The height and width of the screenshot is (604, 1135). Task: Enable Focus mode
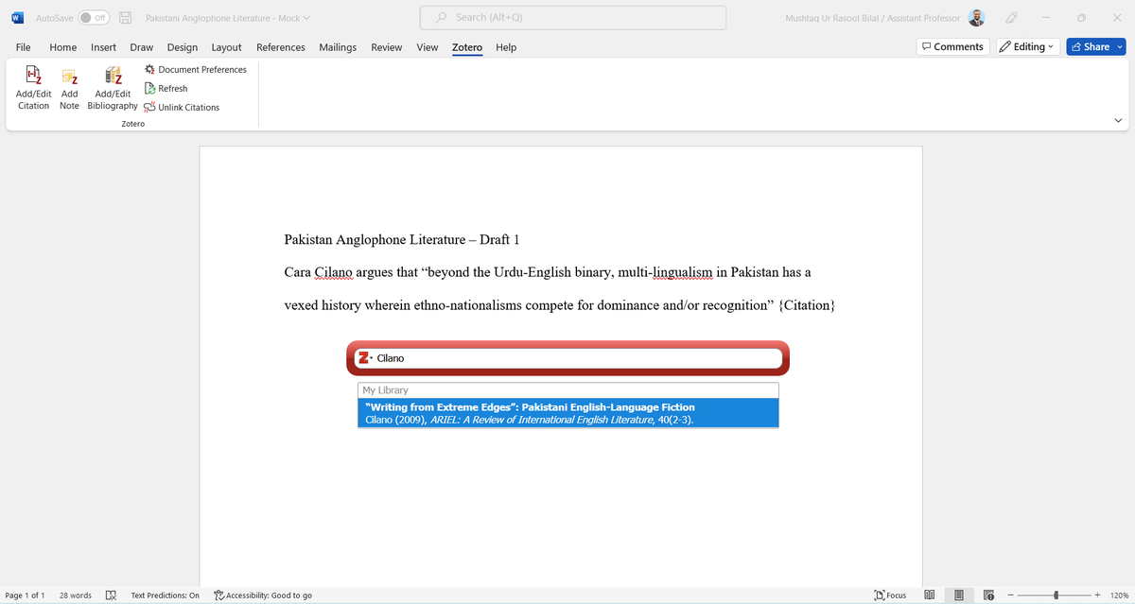[x=890, y=595]
